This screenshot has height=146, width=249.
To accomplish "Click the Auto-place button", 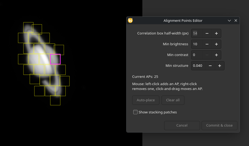I will [146, 100].
